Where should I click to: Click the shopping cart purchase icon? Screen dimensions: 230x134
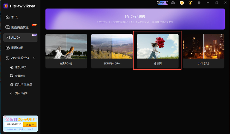182,3
